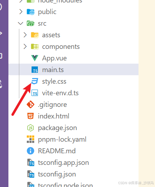Open index.html file
The image size is (155, 187).
coord(54,116)
